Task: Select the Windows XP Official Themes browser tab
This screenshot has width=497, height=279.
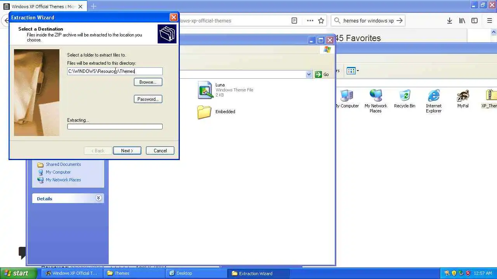Action: coord(43,7)
